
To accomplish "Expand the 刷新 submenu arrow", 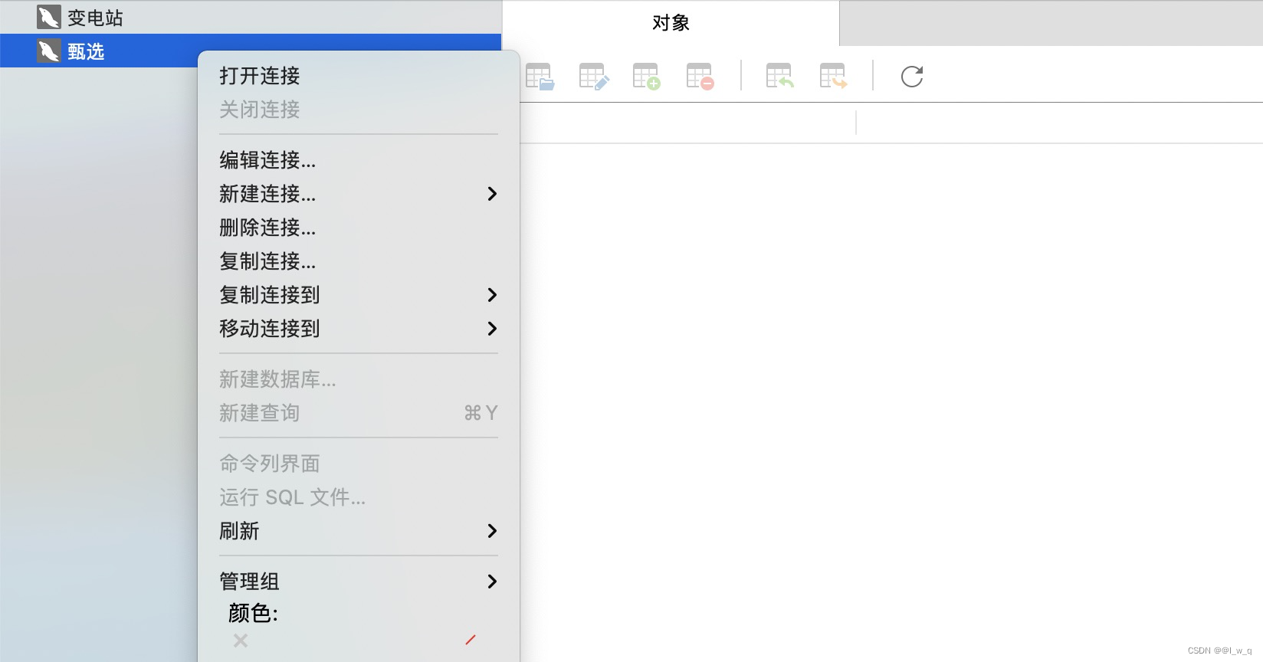I will point(492,531).
